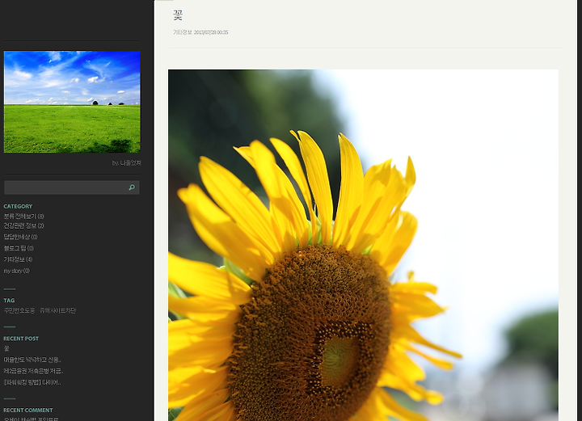Click the search magnifier icon in sidebar
The image size is (582, 421).
coord(132,187)
